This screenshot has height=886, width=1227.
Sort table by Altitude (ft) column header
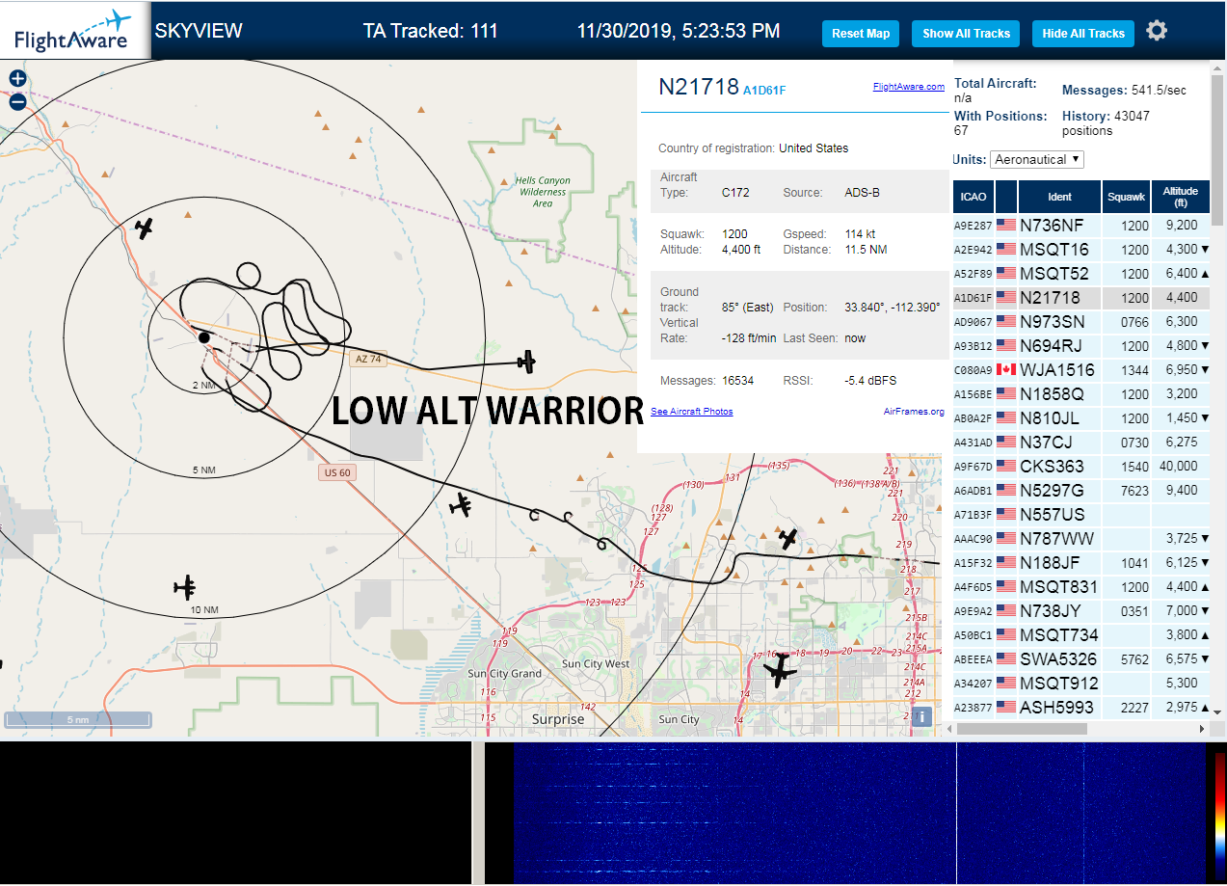click(1180, 197)
